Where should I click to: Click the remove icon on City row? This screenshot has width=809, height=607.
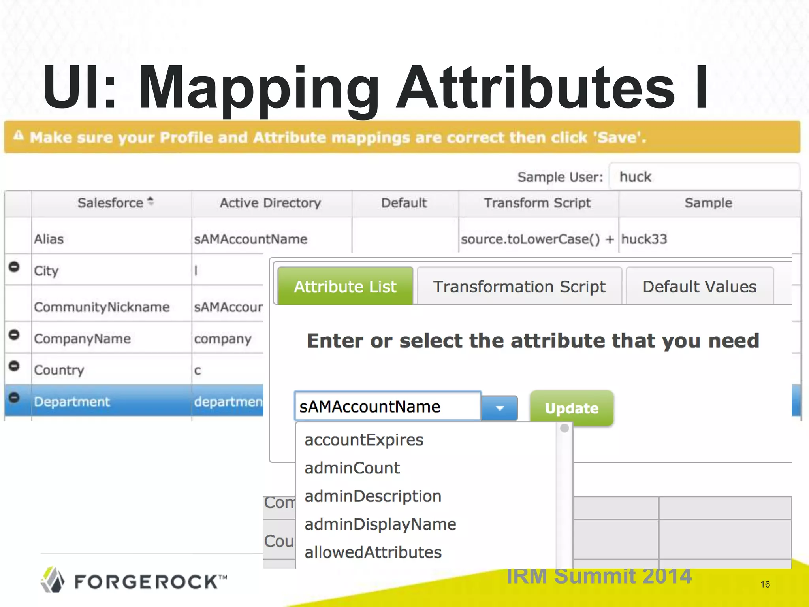click(14, 267)
